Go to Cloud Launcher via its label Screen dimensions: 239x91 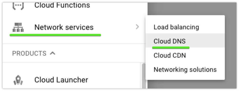61,80
